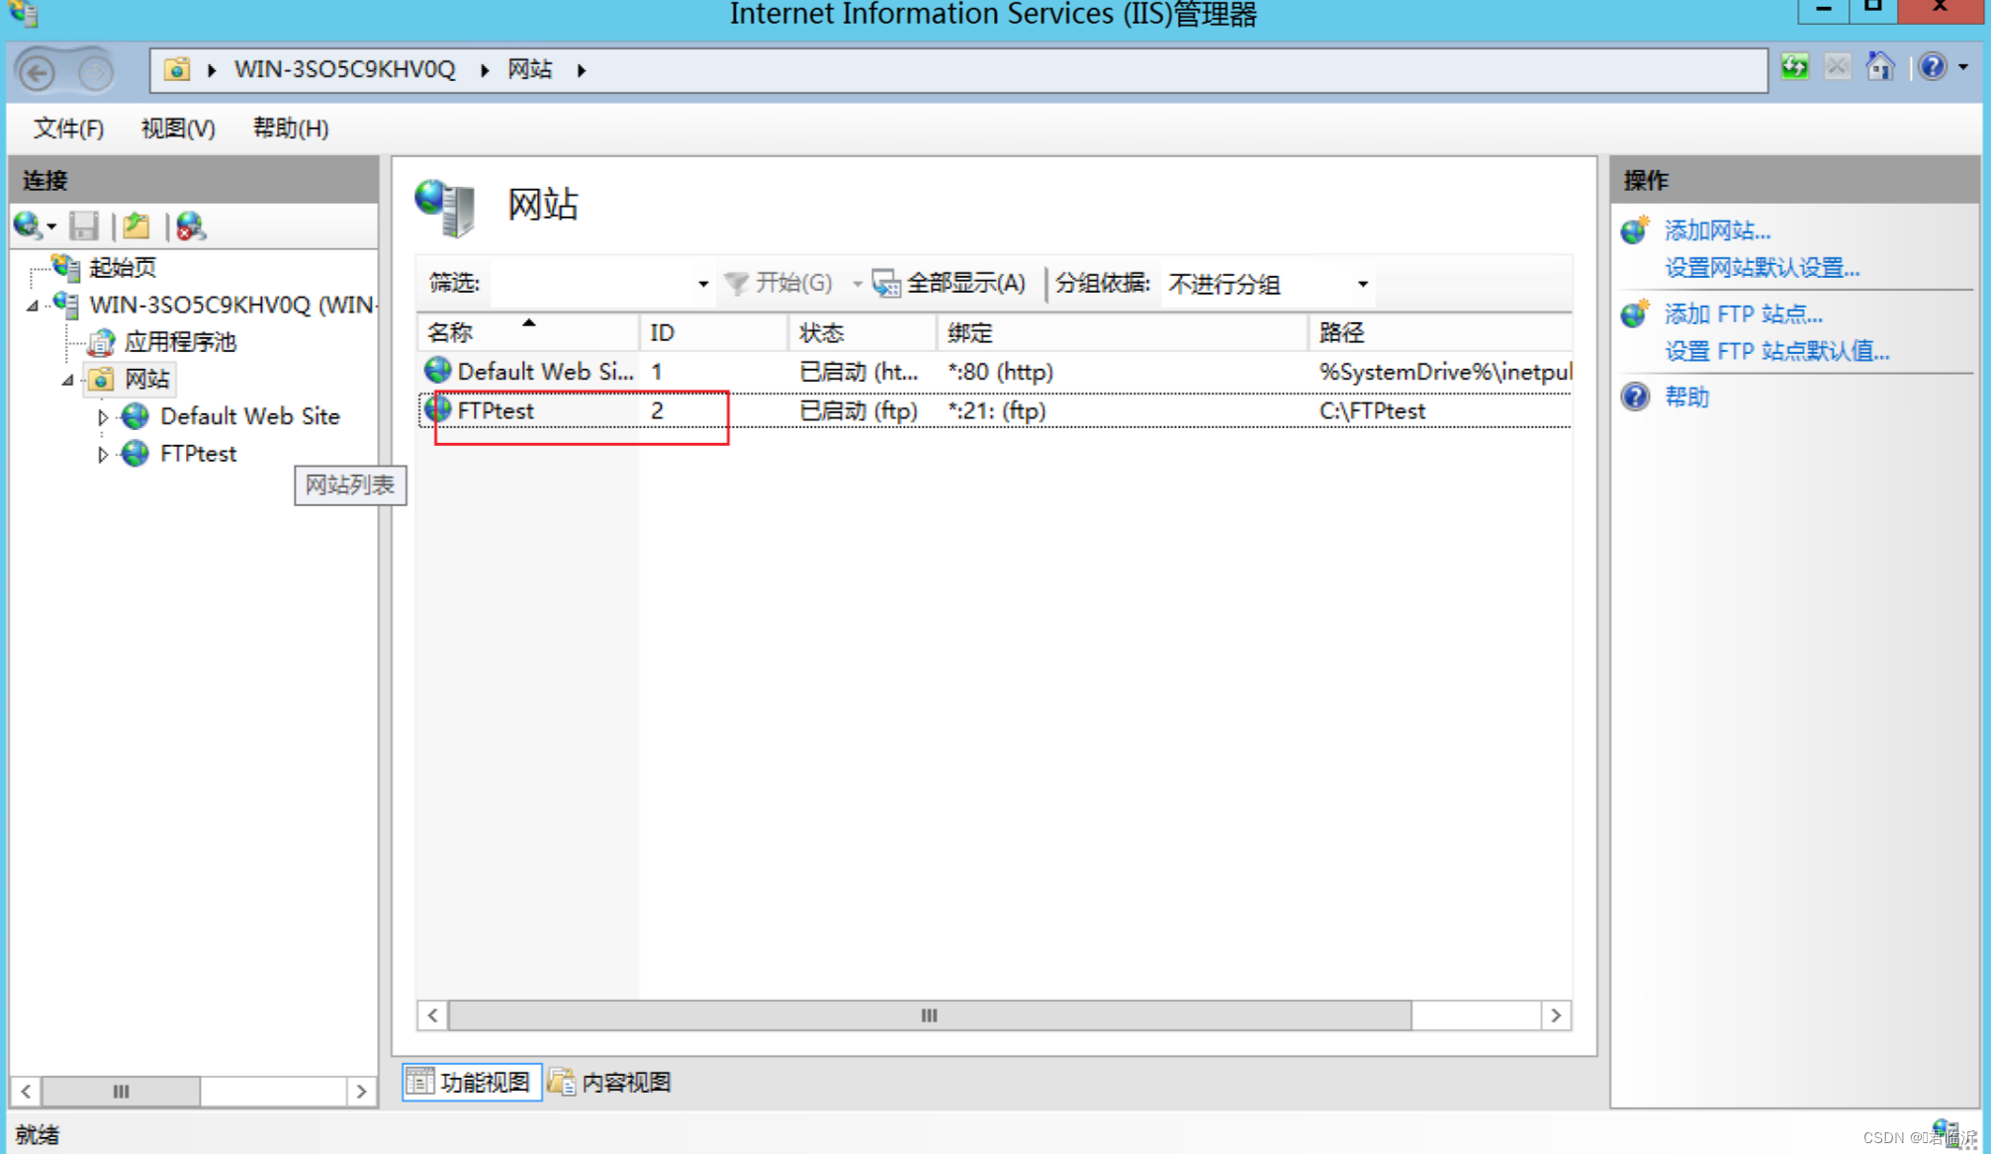Click 设置网站默认设置 link

[x=1762, y=268]
